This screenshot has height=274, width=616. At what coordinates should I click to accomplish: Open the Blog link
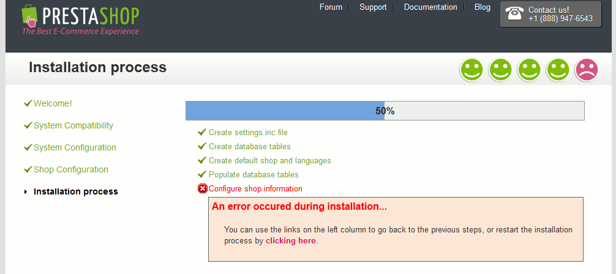click(483, 7)
